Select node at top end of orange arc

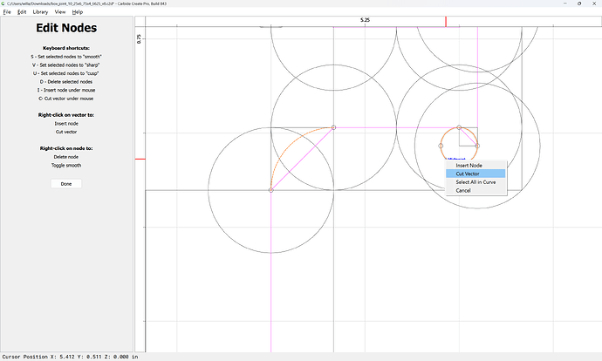[333, 127]
